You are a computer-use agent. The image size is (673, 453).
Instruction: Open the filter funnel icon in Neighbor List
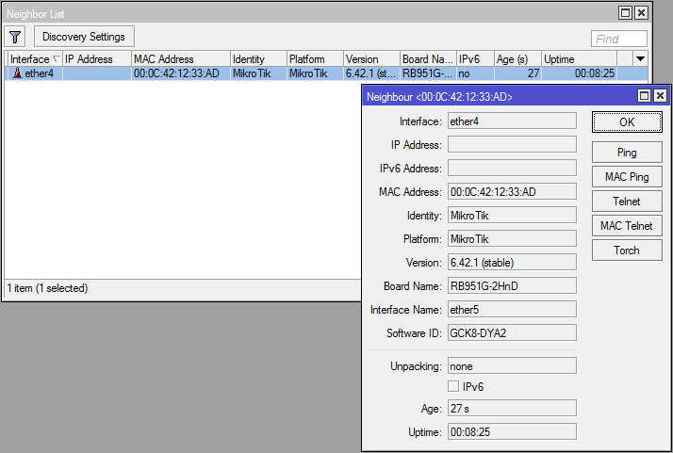15,37
